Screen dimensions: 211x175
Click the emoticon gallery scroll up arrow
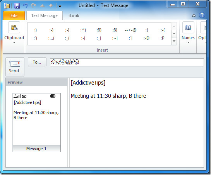(x=174, y=26)
